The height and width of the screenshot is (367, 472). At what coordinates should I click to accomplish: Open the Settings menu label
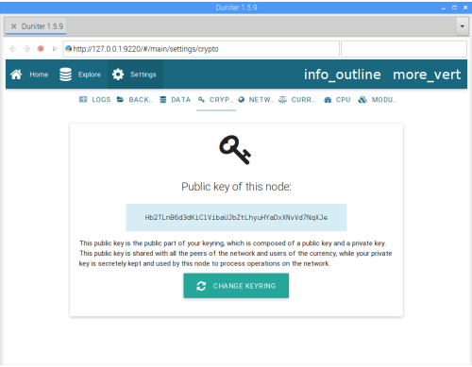pyautogui.click(x=143, y=75)
